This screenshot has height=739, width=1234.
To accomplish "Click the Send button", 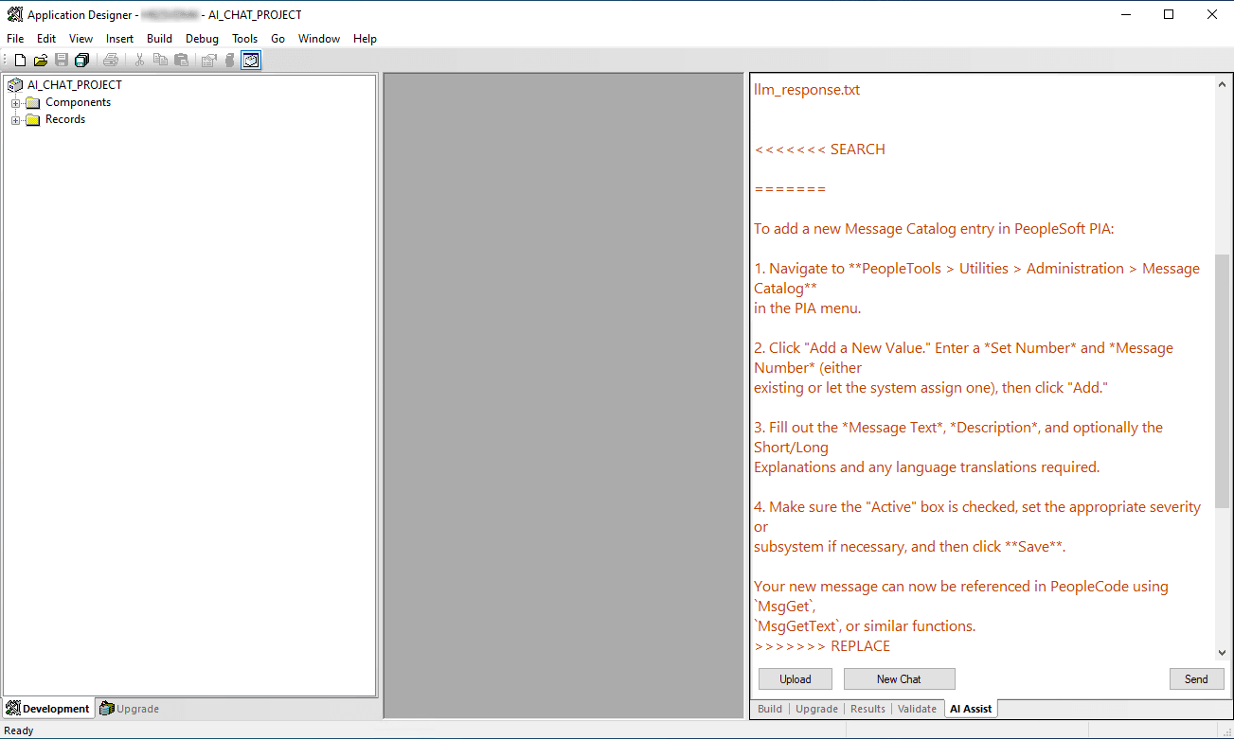I will tap(1196, 679).
